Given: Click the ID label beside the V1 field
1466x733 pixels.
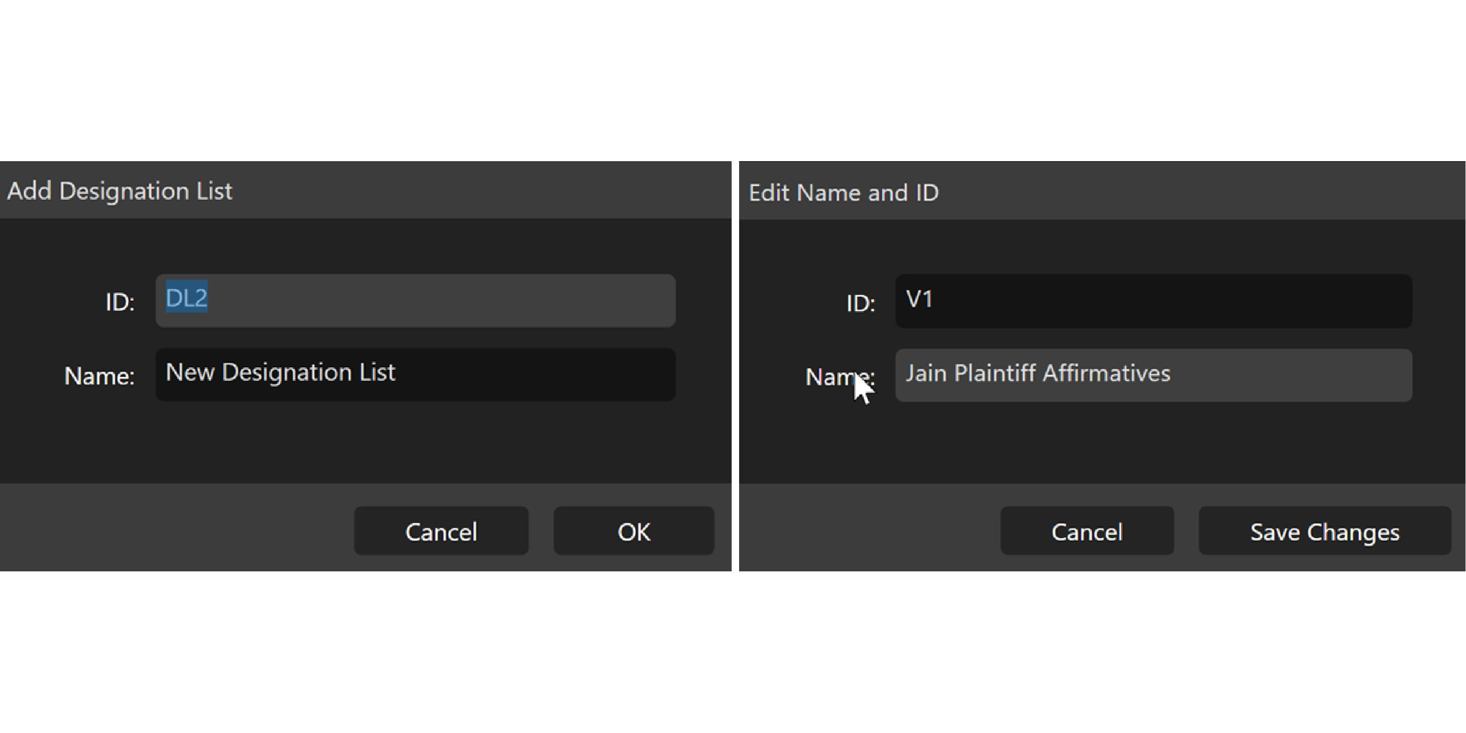Looking at the screenshot, I should [860, 304].
